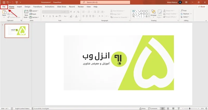Increase list indent level
Screen dimensions: 208x110
98,12
